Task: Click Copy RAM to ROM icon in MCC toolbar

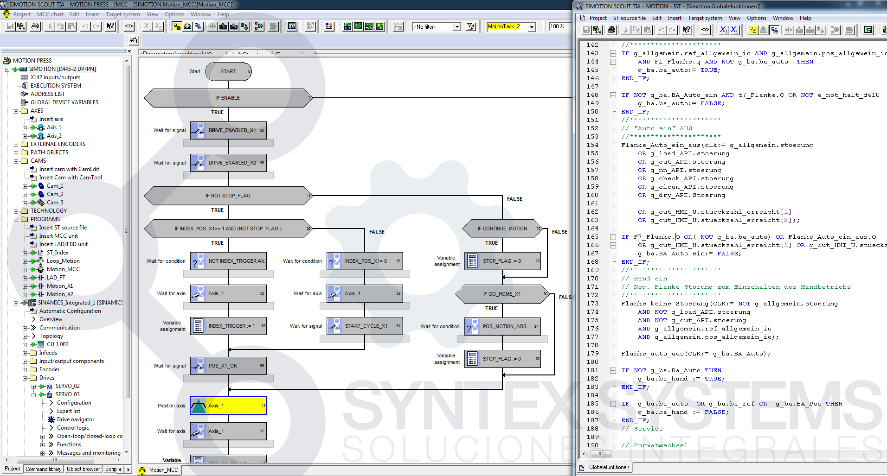Action: pyautogui.click(x=244, y=26)
